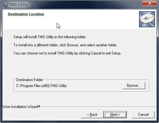The width and height of the screenshot is (159, 123).
Task: Go Back to the previous setup step
Action: 92,115
